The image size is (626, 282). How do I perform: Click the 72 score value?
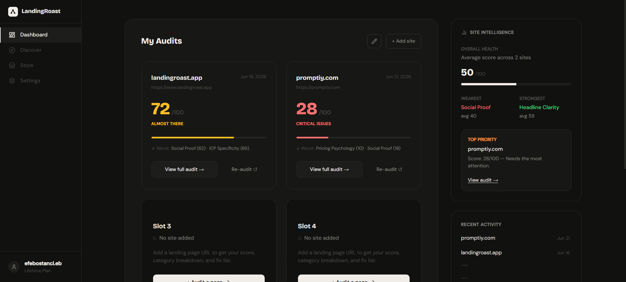coord(161,109)
